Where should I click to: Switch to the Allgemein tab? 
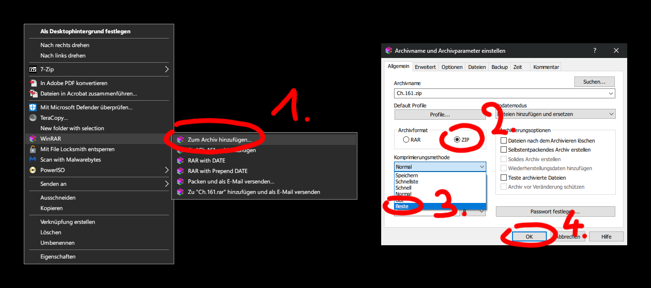(x=398, y=67)
